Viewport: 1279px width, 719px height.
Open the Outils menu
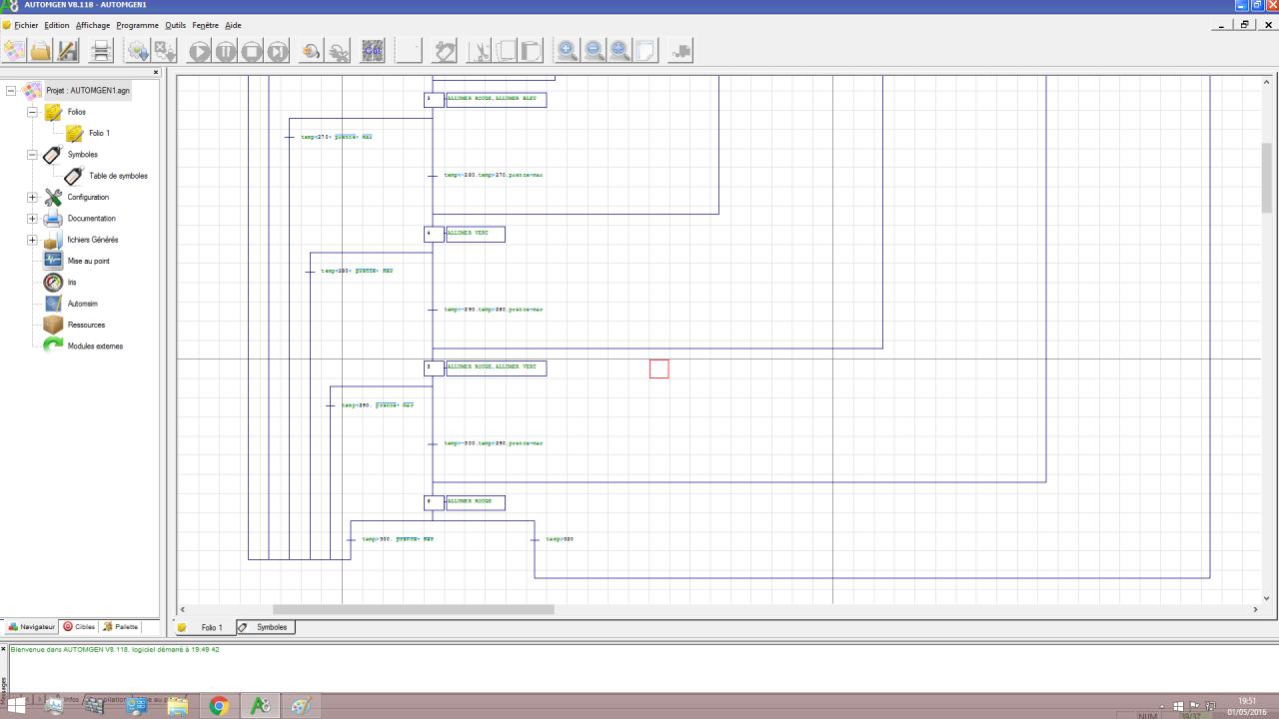click(176, 25)
